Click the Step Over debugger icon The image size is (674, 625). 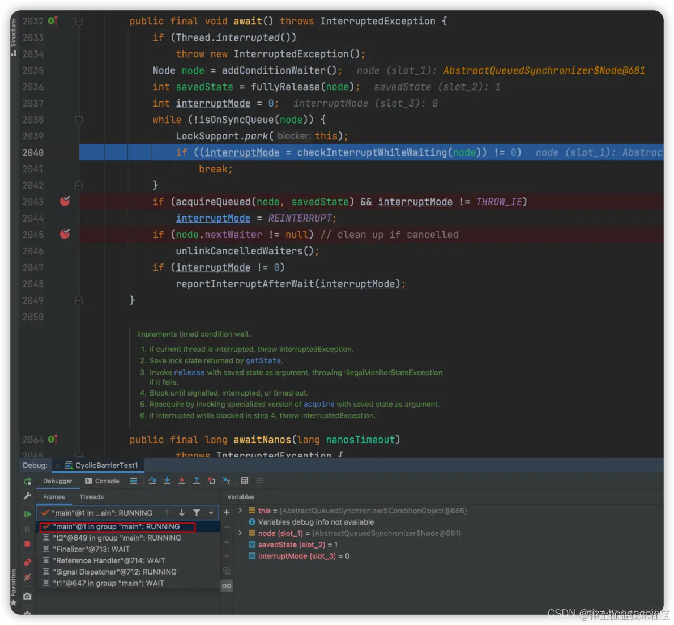[x=152, y=481]
